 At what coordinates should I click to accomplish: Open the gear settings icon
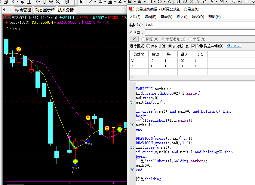point(67,2)
